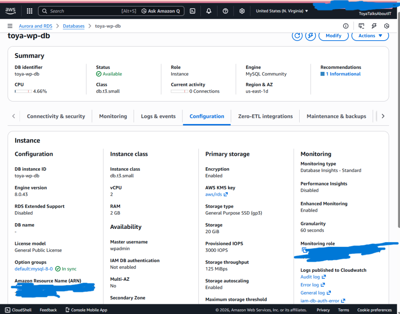Click the CPU usage progress bar
400x314 pixels.
[23, 91]
